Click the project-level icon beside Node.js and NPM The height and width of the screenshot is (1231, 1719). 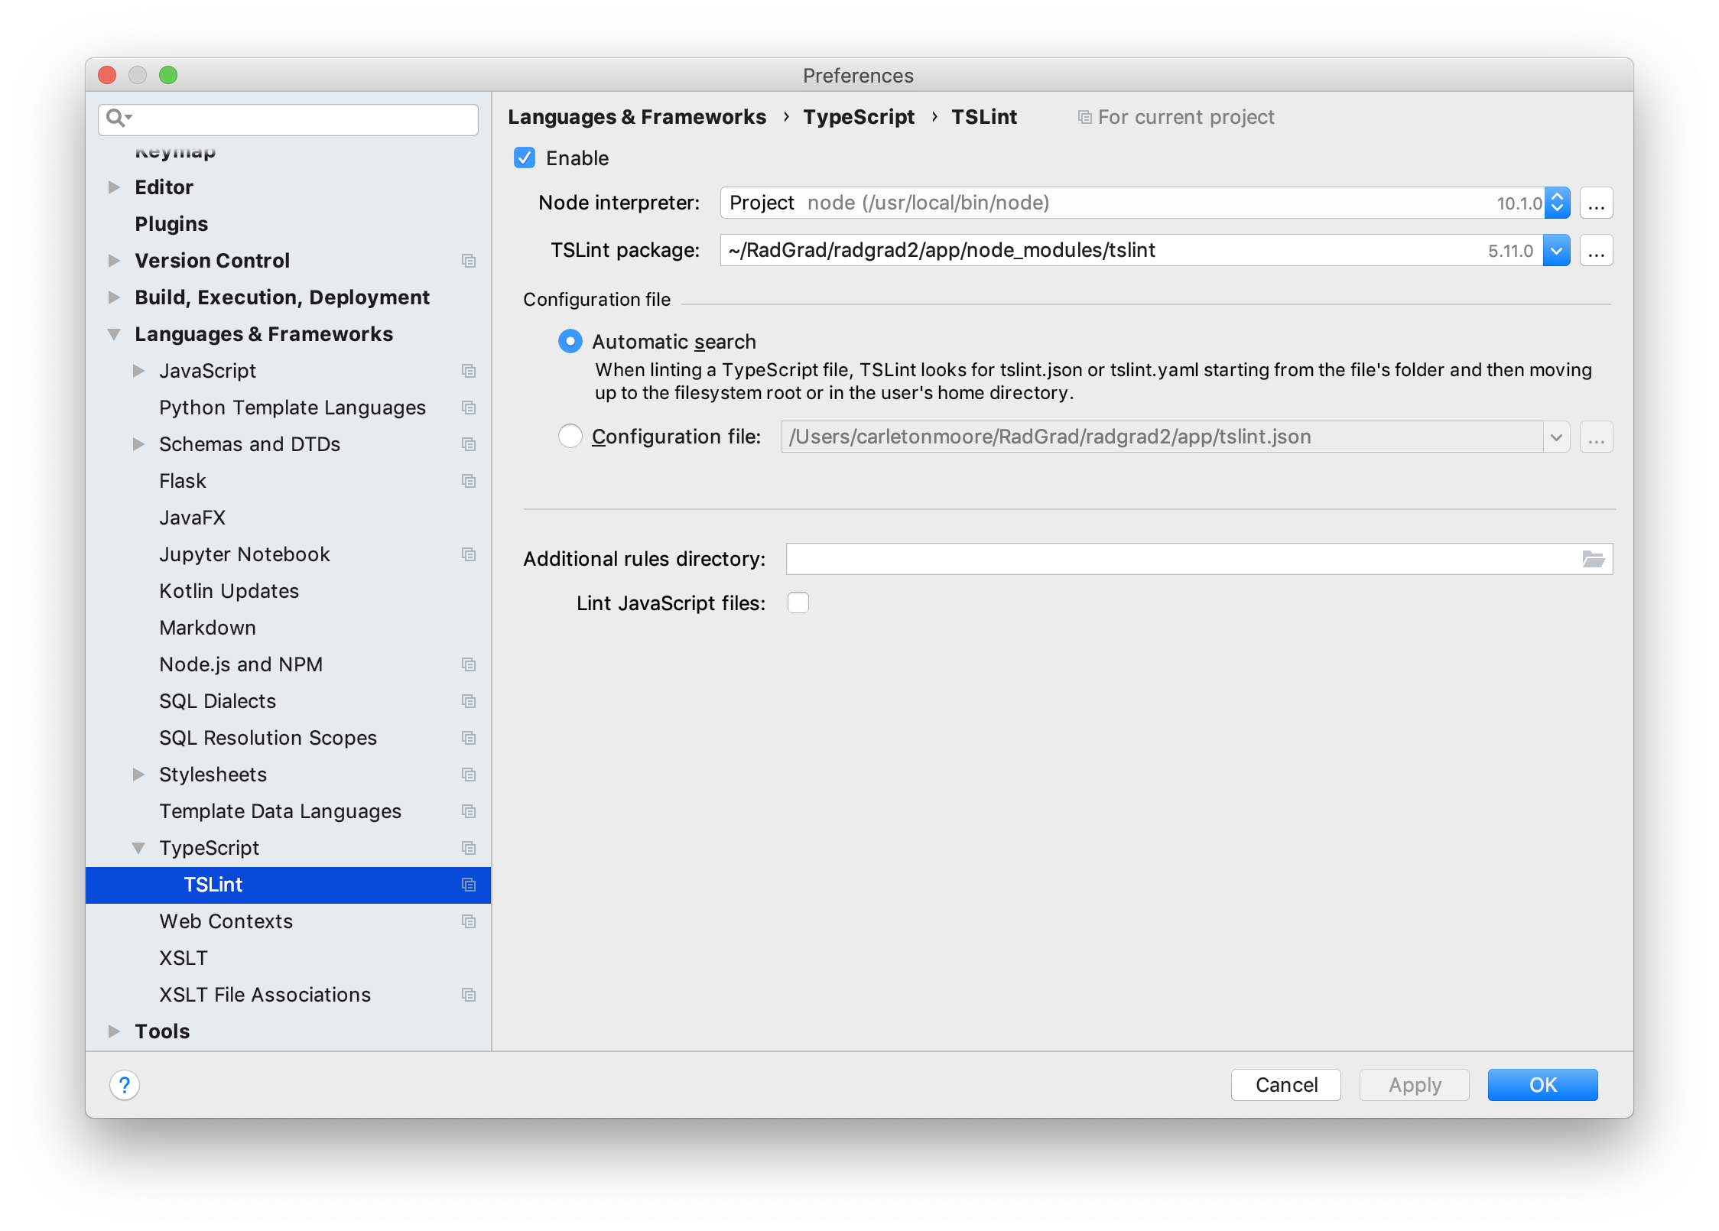(469, 664)
